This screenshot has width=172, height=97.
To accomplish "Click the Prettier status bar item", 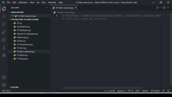I will point(155,91).
